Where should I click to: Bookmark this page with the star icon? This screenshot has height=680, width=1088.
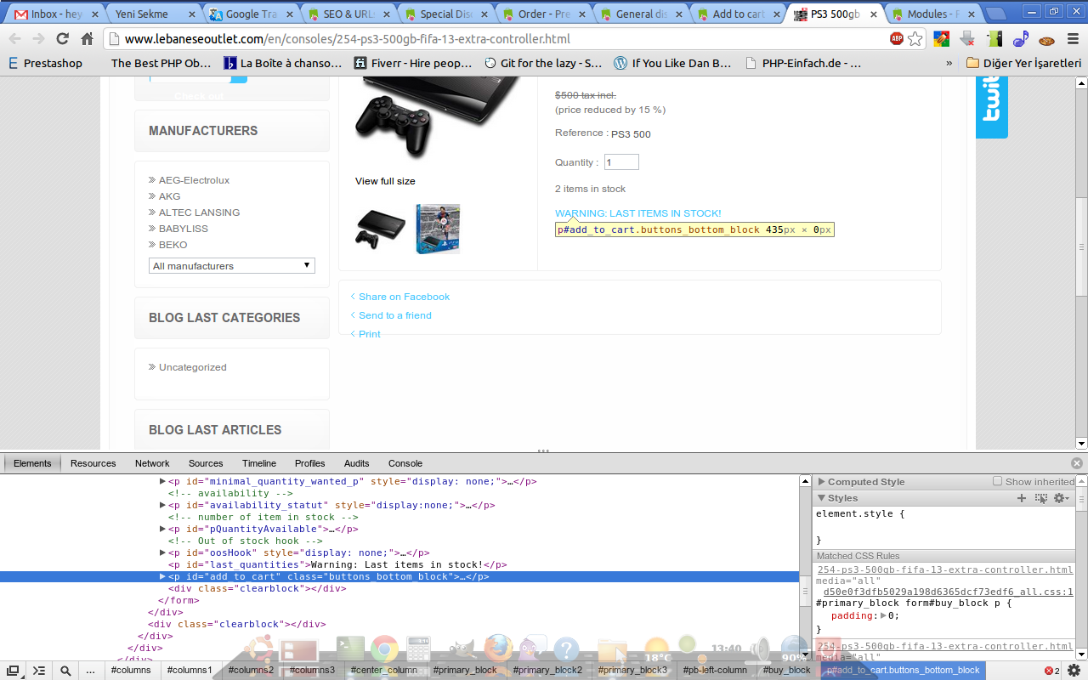point(915,39)
